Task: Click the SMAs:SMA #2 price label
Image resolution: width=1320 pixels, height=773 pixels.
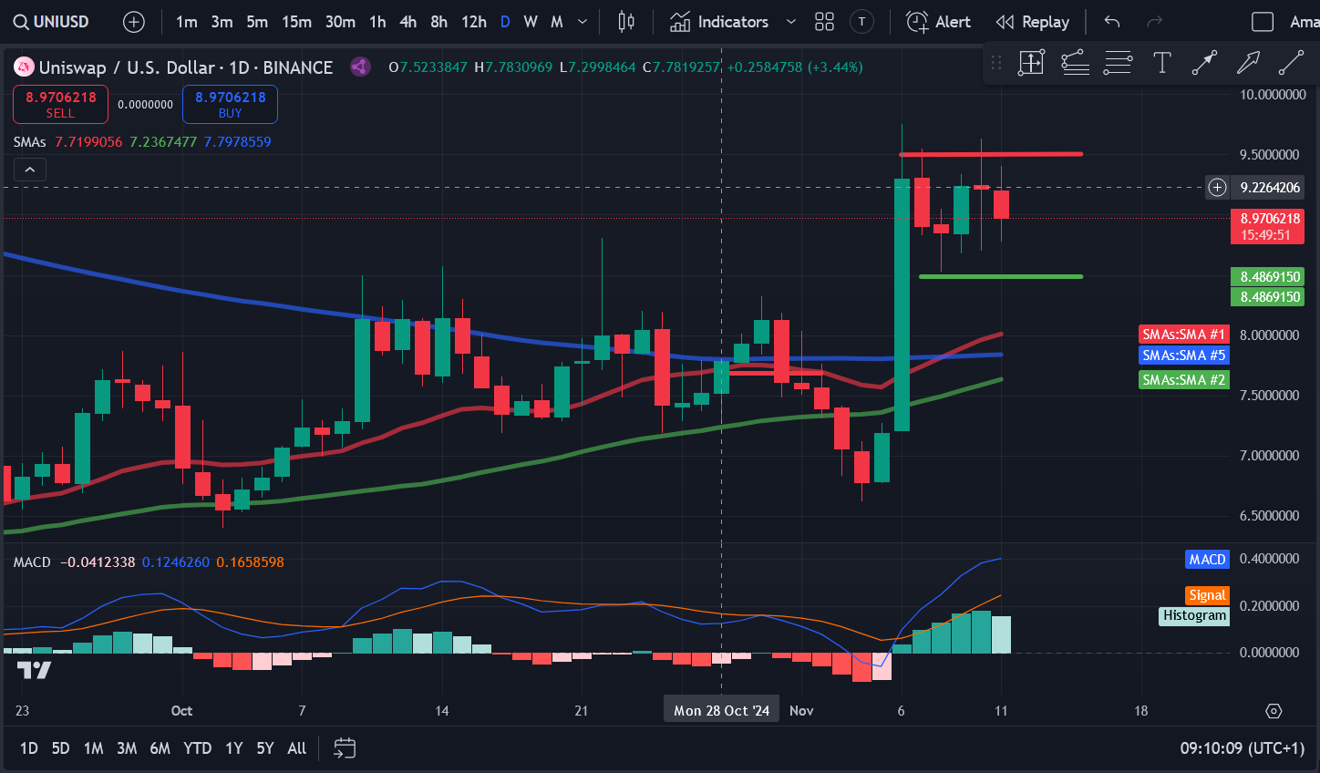Action: click(1184, 380)
